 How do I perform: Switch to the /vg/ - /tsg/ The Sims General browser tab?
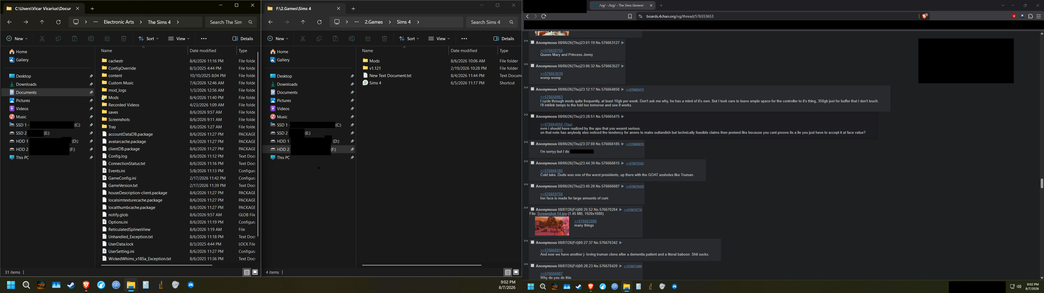pos(622,5)
